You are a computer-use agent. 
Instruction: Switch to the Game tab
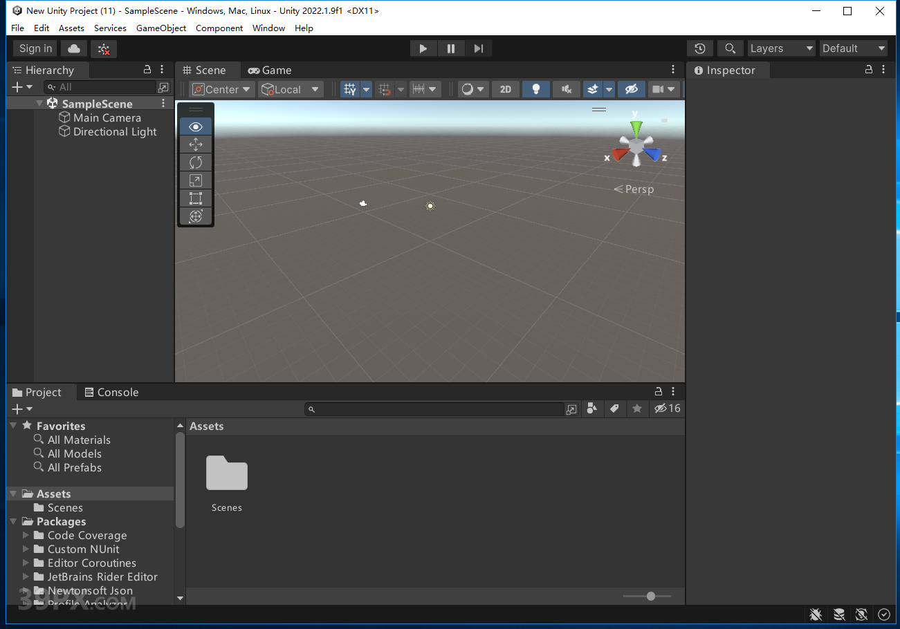(x=270, y=70)
